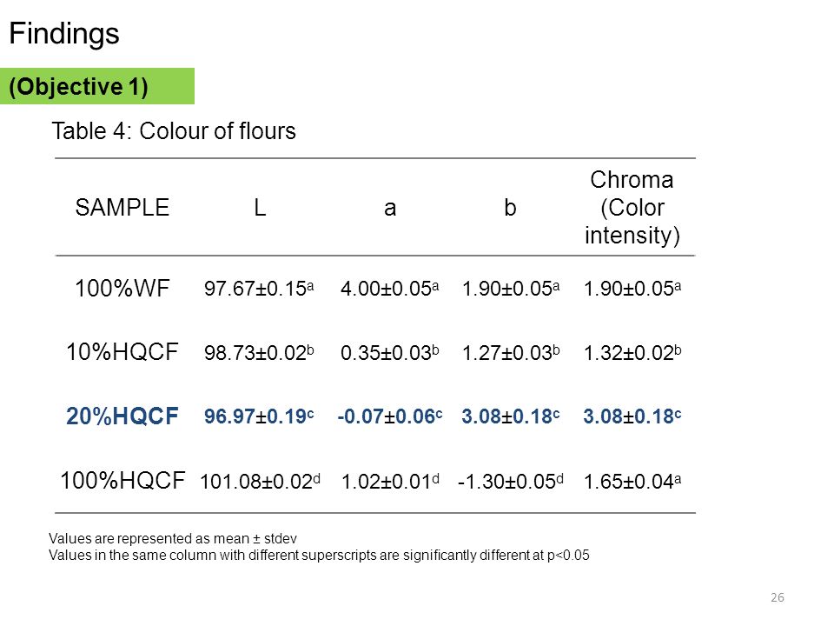834x626 pixels.
Task: Click the slide page number 26
Action: pyautogui.click(x=777, y=597)
